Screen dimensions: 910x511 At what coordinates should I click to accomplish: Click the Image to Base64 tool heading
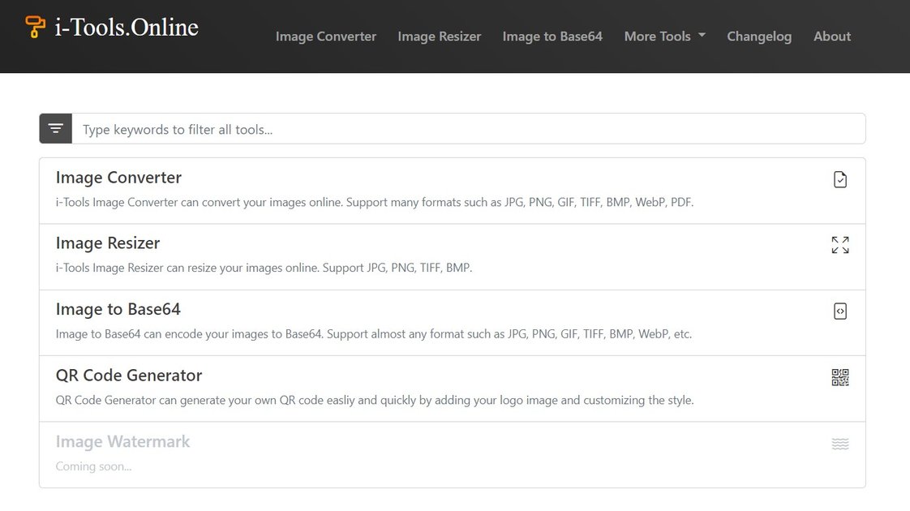(x=118, y=309)
